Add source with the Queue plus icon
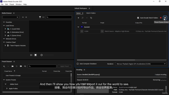Viewport: 169px width, 95px height. click(x=78, y=18)
